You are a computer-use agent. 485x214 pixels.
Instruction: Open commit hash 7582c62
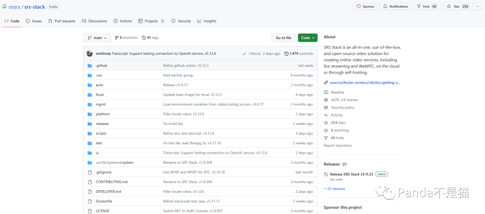pyautogui.click(x=255, y=53)
